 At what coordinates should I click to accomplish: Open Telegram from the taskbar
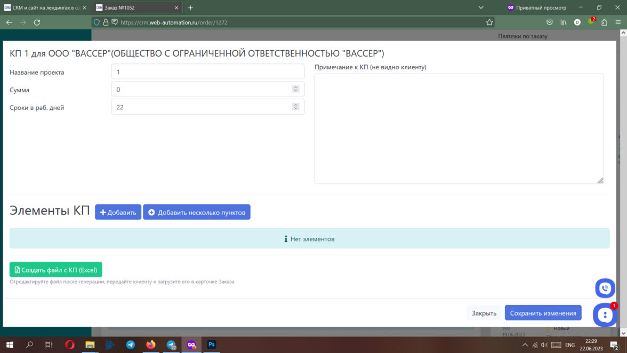(130, 344)
